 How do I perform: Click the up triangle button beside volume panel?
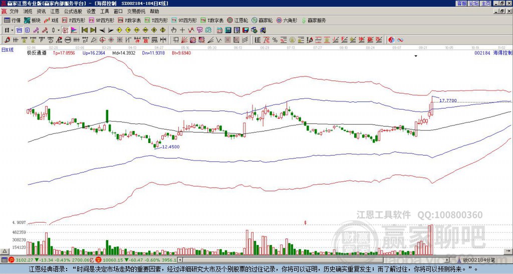click(x=5, y=251)
